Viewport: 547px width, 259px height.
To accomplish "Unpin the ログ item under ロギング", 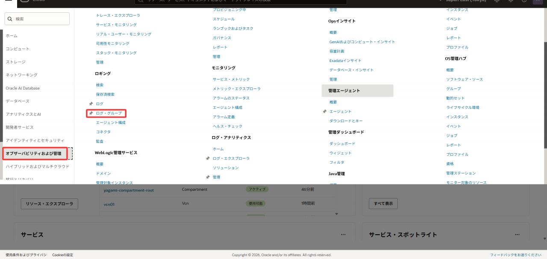I will 91,104.
